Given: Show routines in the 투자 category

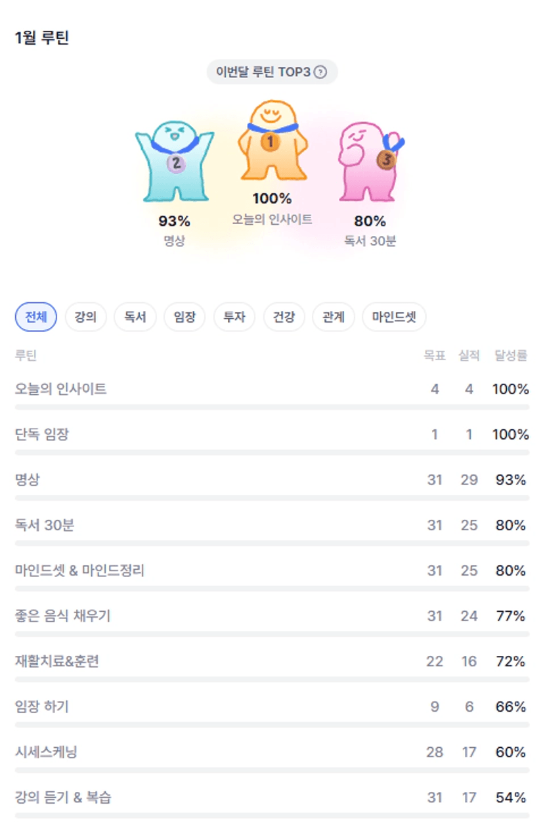Looking at the screenshot, I should (234, 317).
